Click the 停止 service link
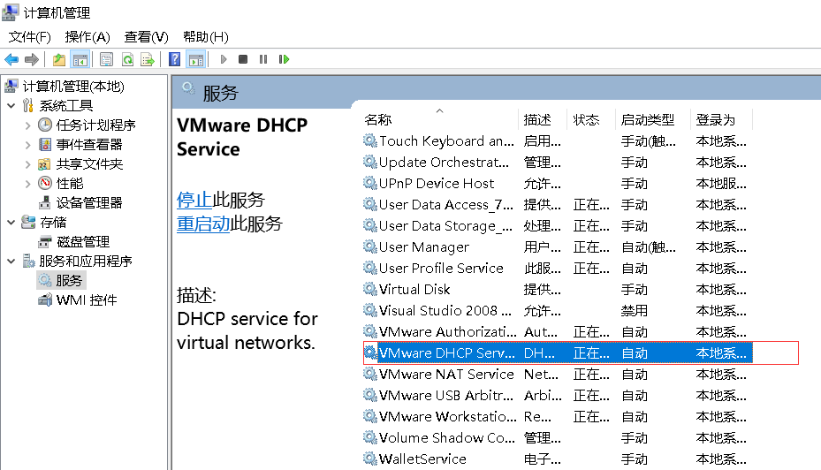 point(194,200)
